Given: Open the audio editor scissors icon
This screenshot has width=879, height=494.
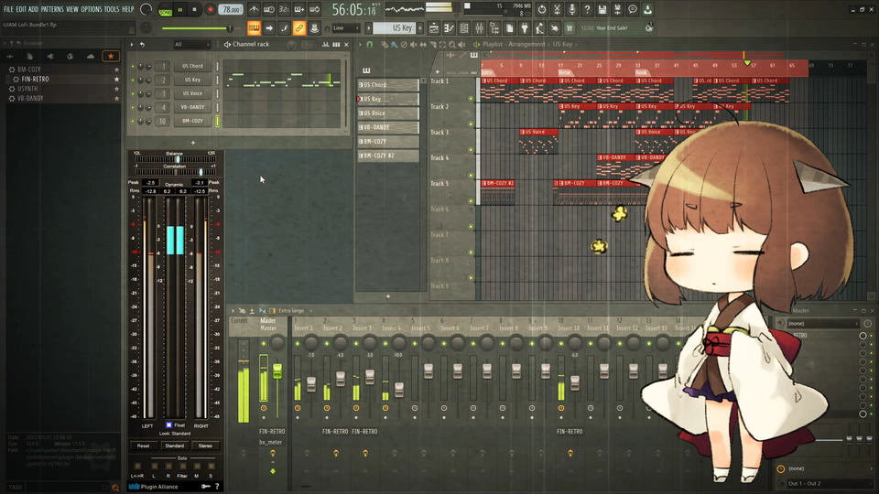Looking at the screenshot, I should click(x=557, y=9).
